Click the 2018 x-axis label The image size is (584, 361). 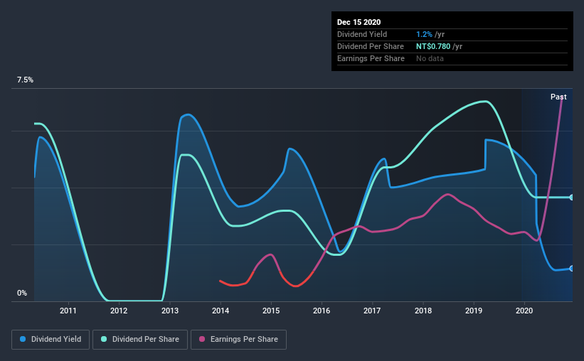click(423, 311)
